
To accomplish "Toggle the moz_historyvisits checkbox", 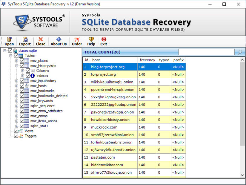I will tap(22, 66).
